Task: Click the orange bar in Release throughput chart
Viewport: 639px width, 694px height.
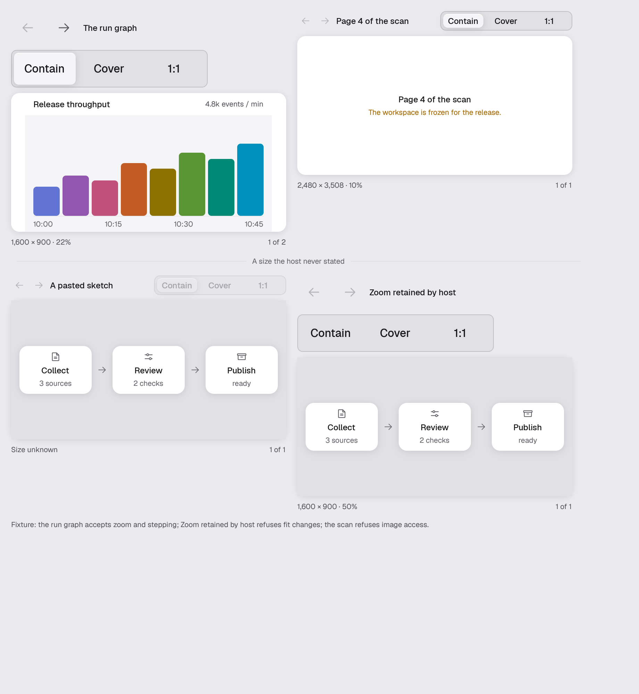Action: 134,189
